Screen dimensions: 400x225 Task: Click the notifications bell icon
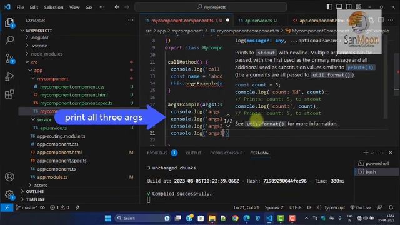click(x=391, y=207)
